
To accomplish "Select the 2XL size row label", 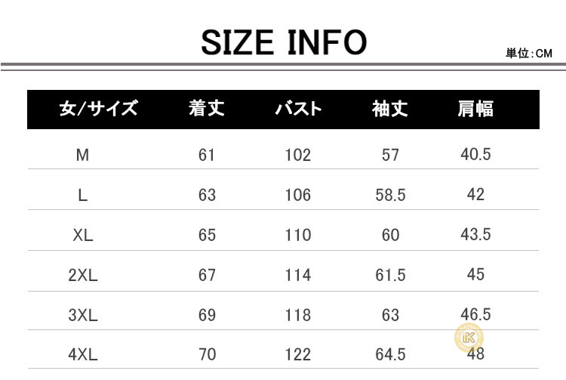I will [83, 275].
